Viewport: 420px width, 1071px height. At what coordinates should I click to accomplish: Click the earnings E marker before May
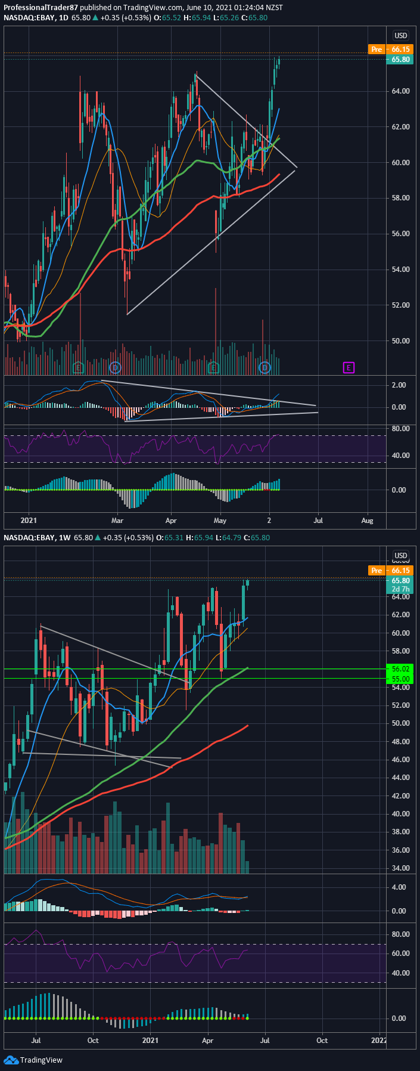pyautogui.click(x=214, y=367)
